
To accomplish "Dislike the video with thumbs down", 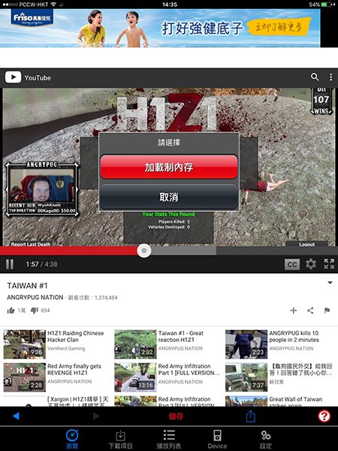I will tap(35, 310).
